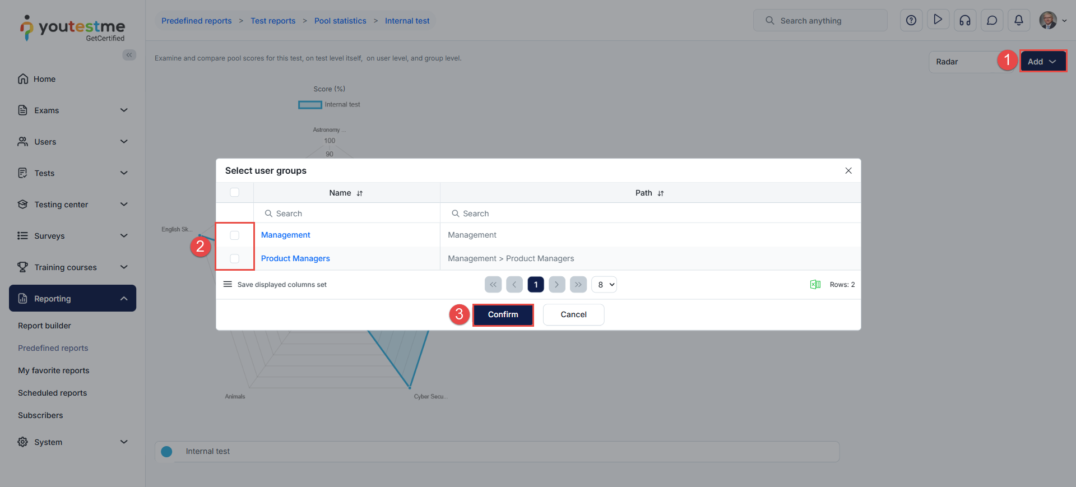Sort by Name column arrows icon

(360, 193)
